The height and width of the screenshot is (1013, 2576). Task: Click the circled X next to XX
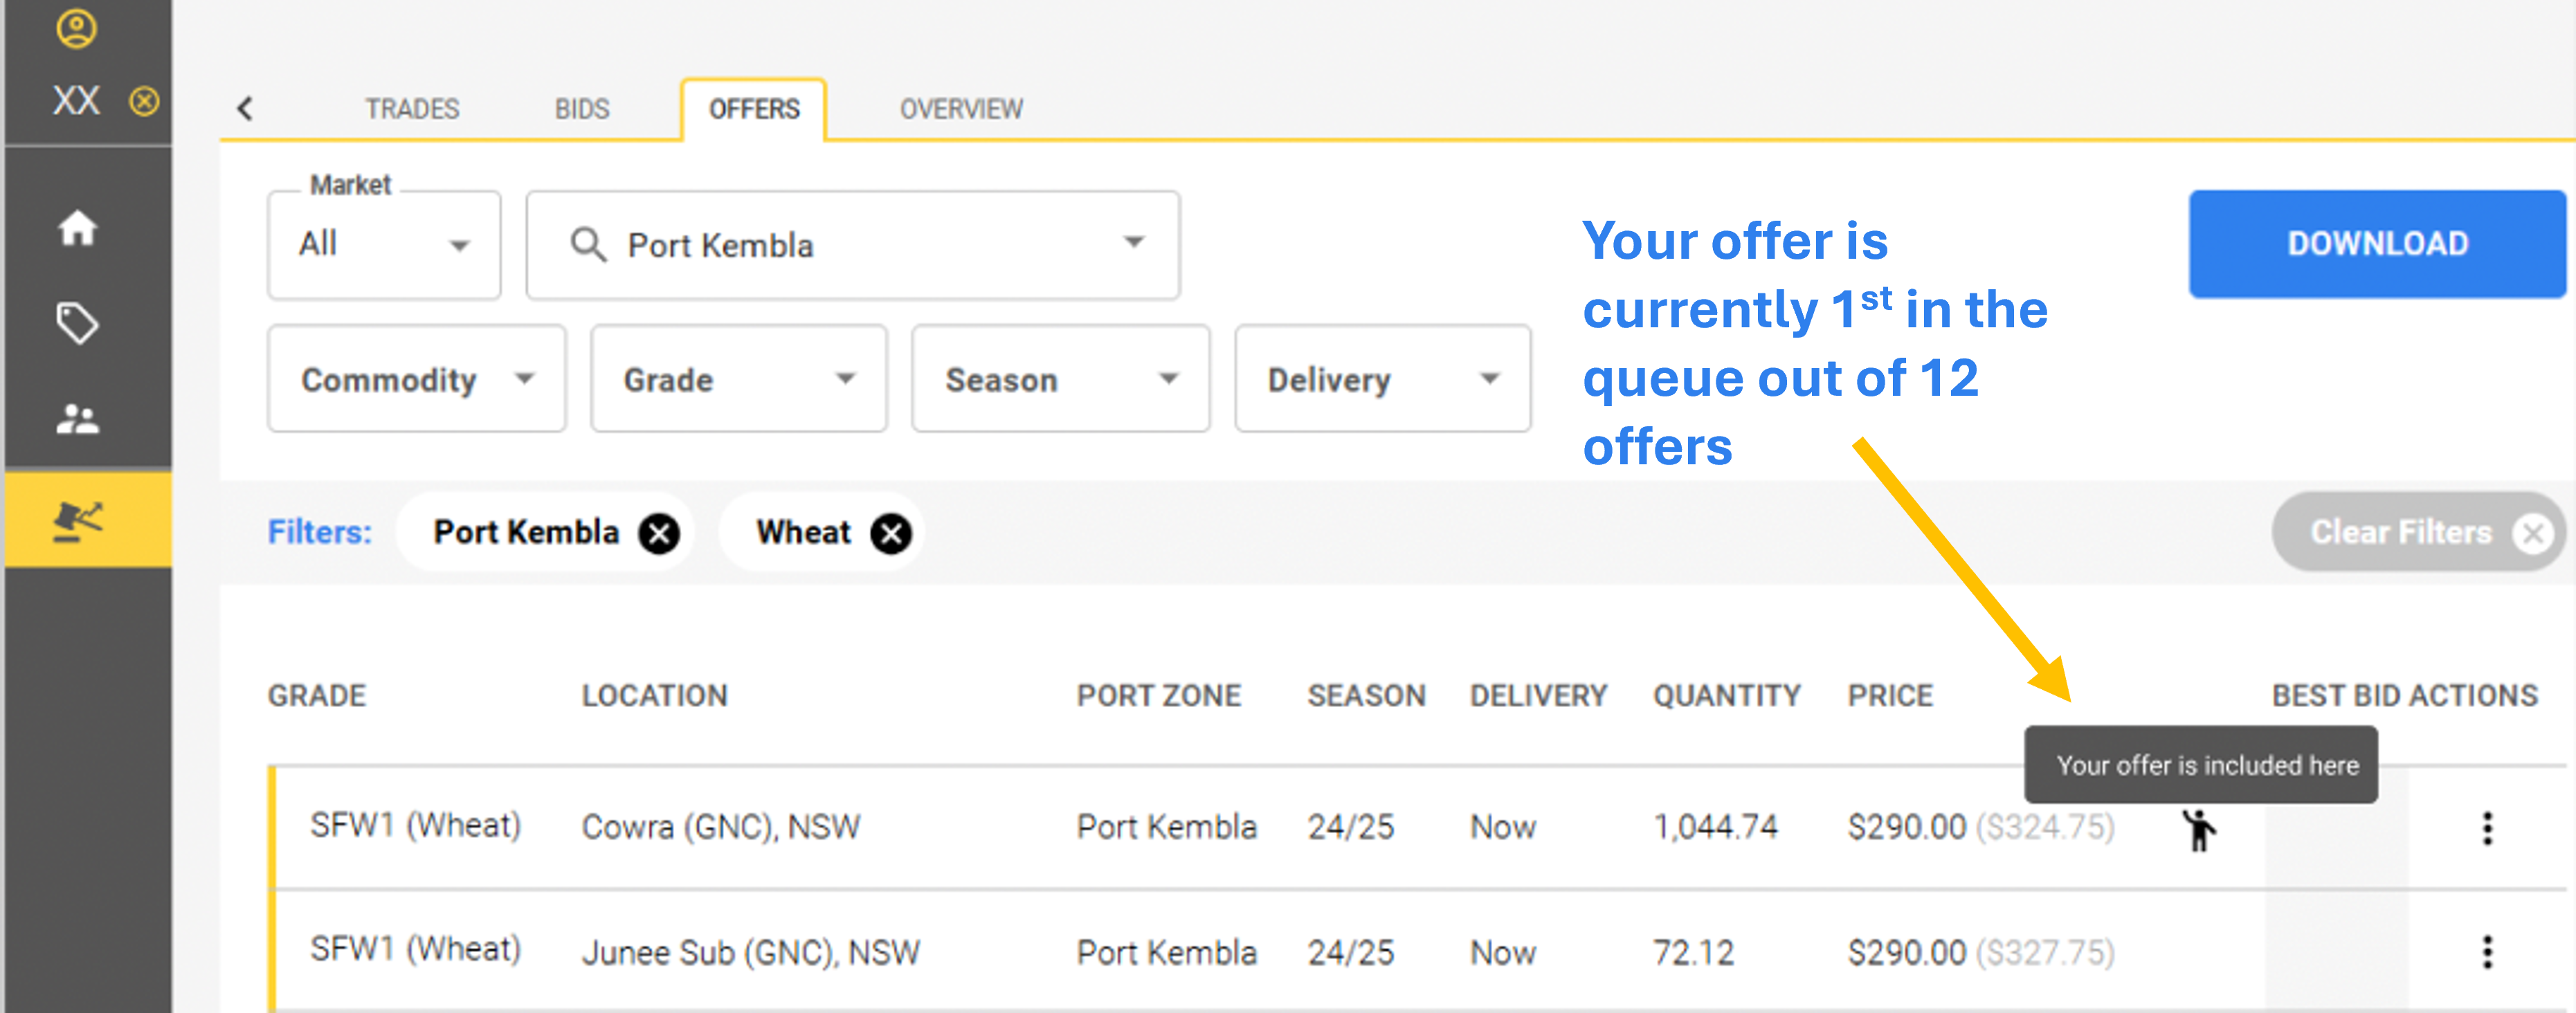coord(144,101)
